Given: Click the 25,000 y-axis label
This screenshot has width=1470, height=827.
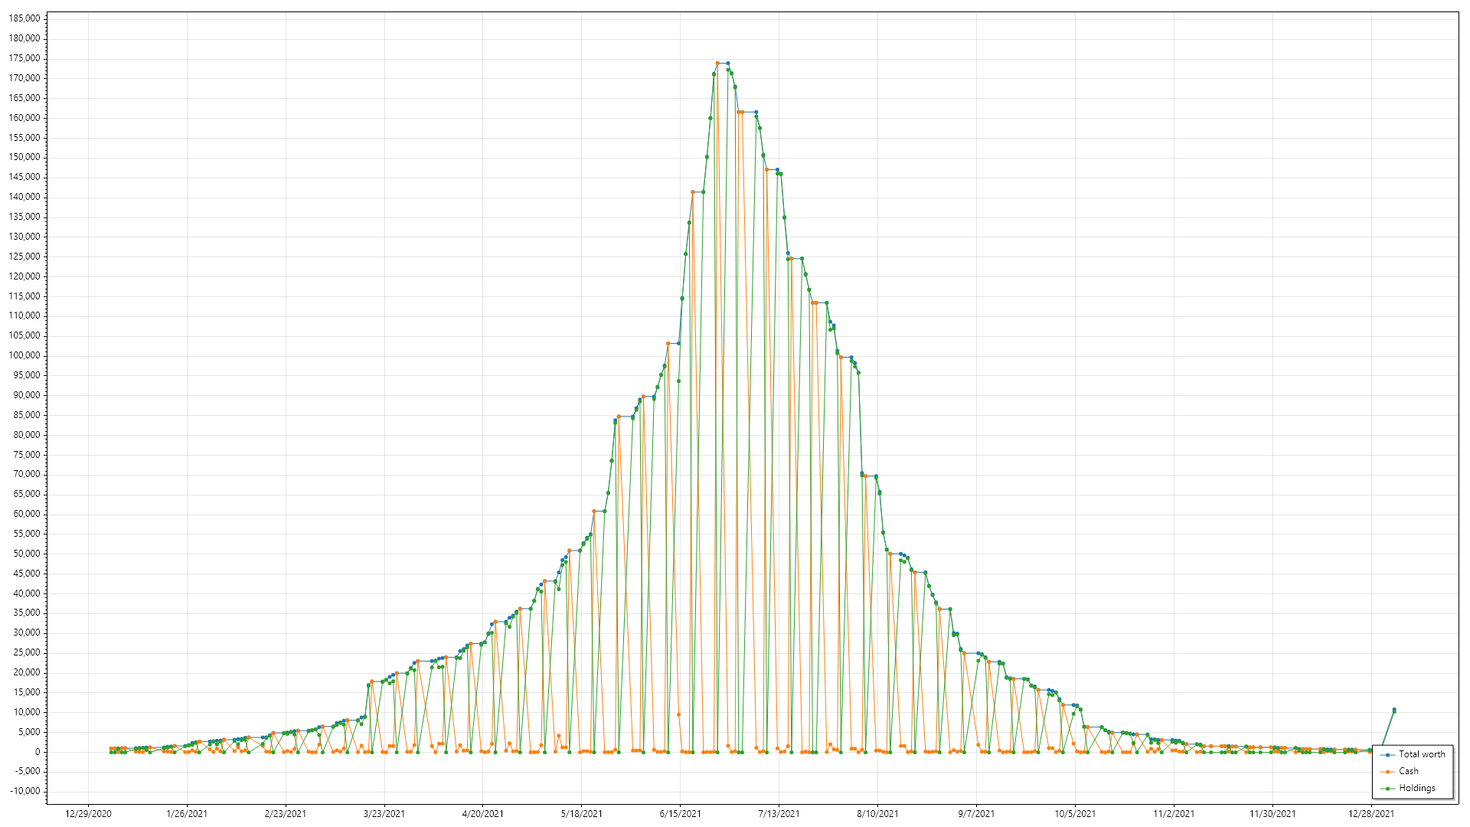Looking at the screenshot, I should tap(28, 652).
